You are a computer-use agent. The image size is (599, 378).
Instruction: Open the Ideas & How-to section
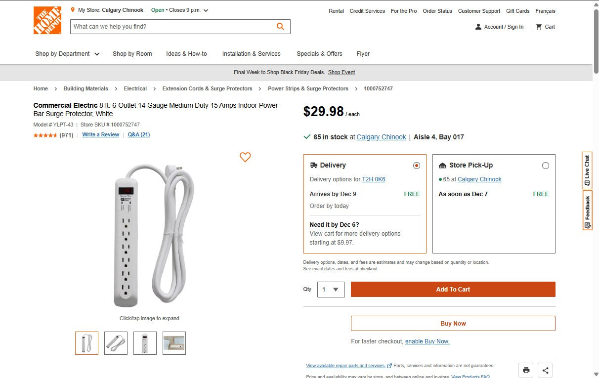click(x=186, y=54)
